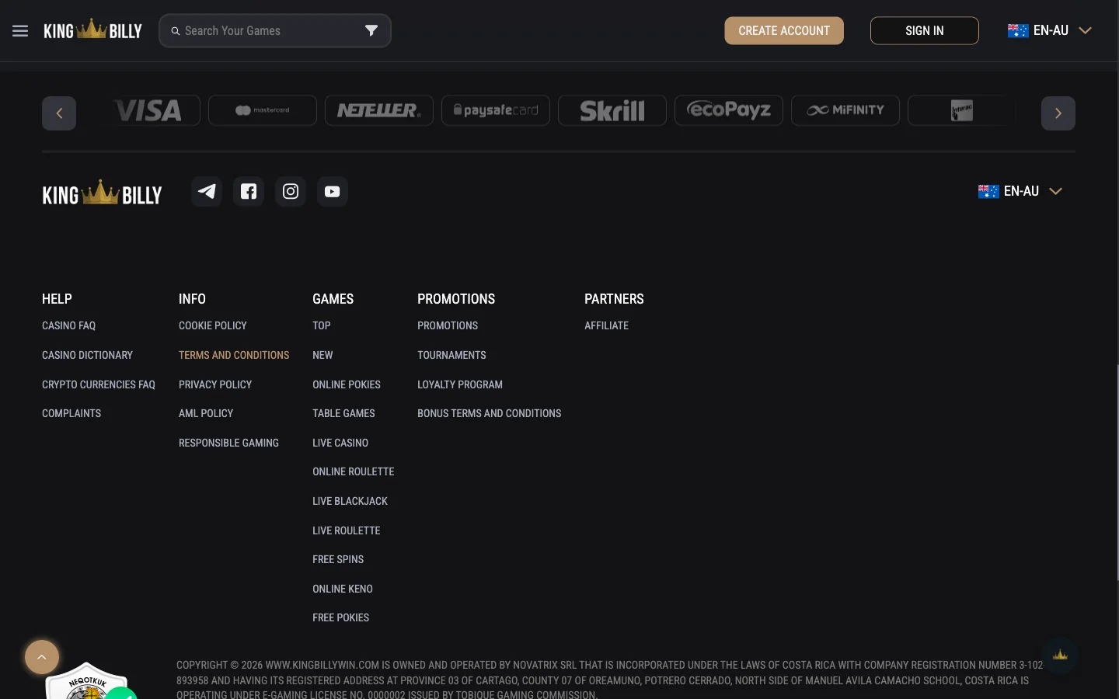Open the Casino Dictionary link
Image resolution: width=1119 pixels, height=699 pixels.
pyautogui.click(x=87, y=355)
